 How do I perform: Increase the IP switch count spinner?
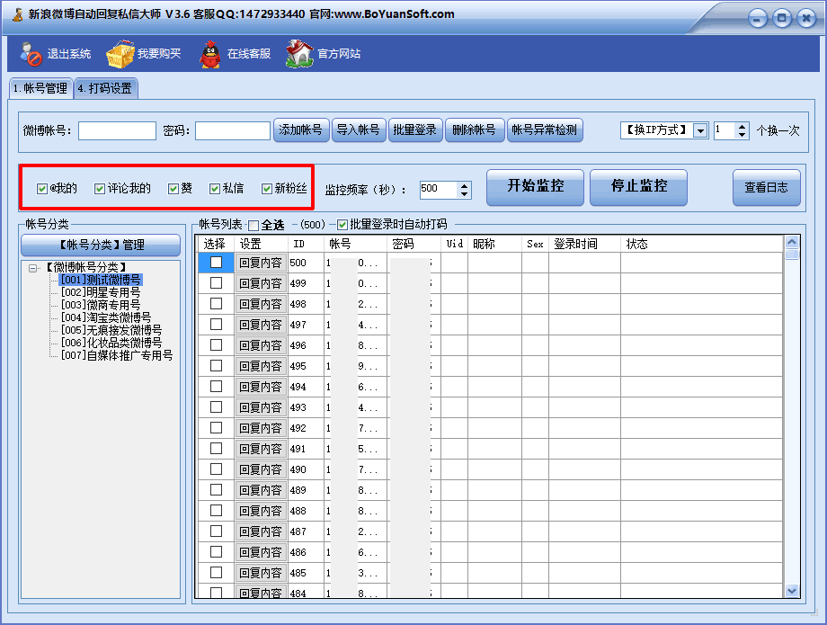pyautogui.click(x=743, y=127)
